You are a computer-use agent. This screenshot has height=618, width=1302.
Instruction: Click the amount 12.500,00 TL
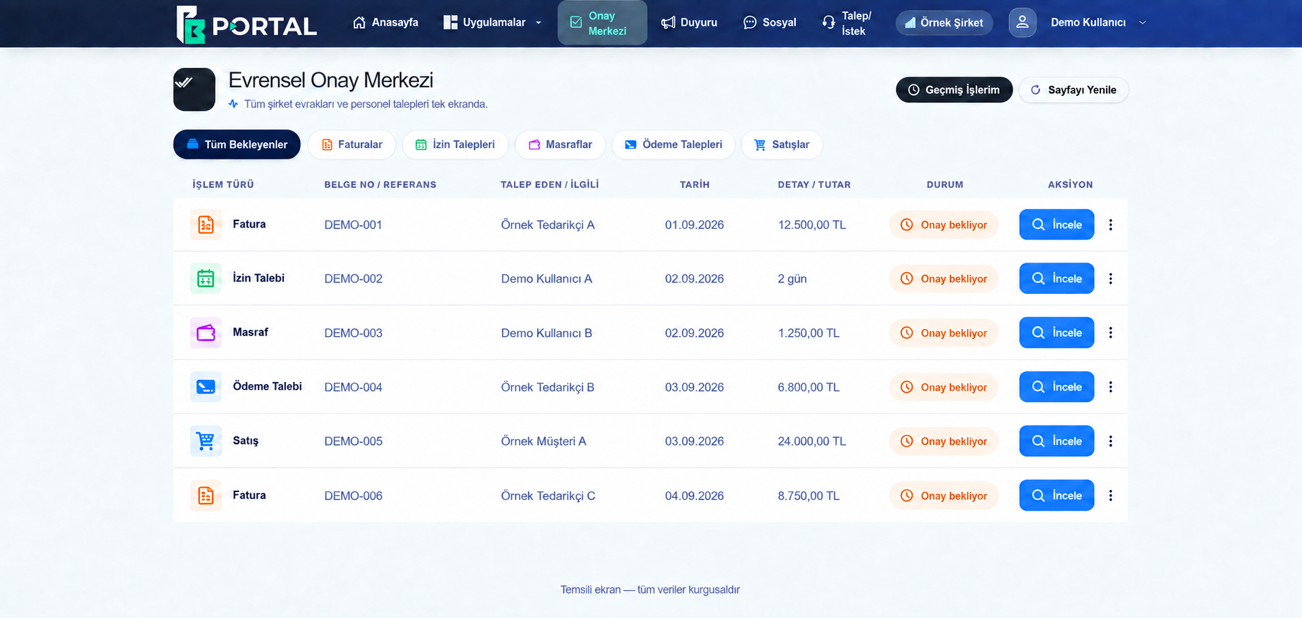coord(812,225)
